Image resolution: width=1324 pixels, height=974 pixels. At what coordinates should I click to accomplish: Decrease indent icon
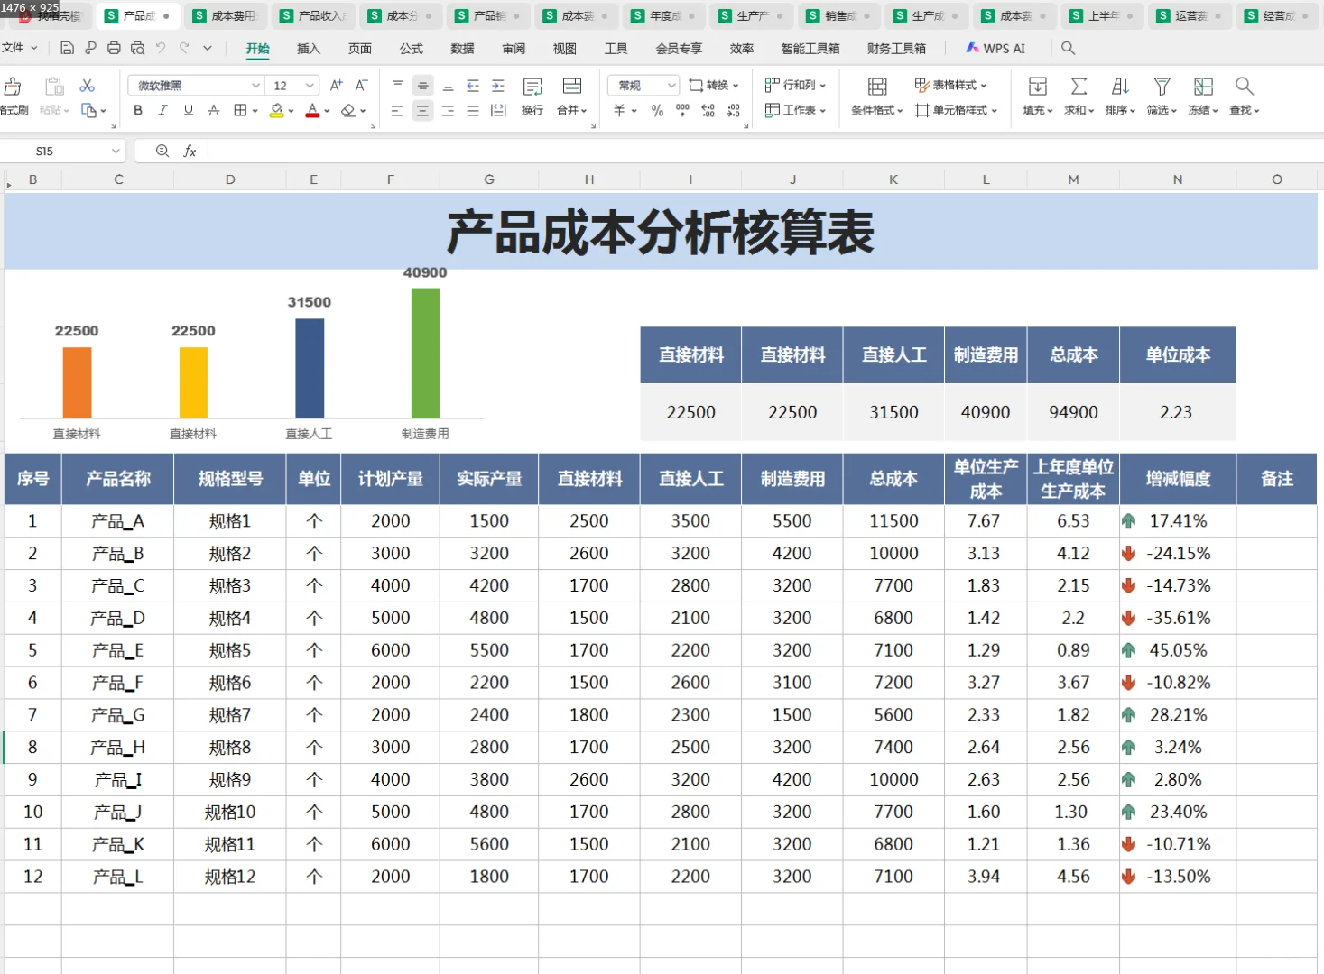pyautogui.click(x=473, y=86)
